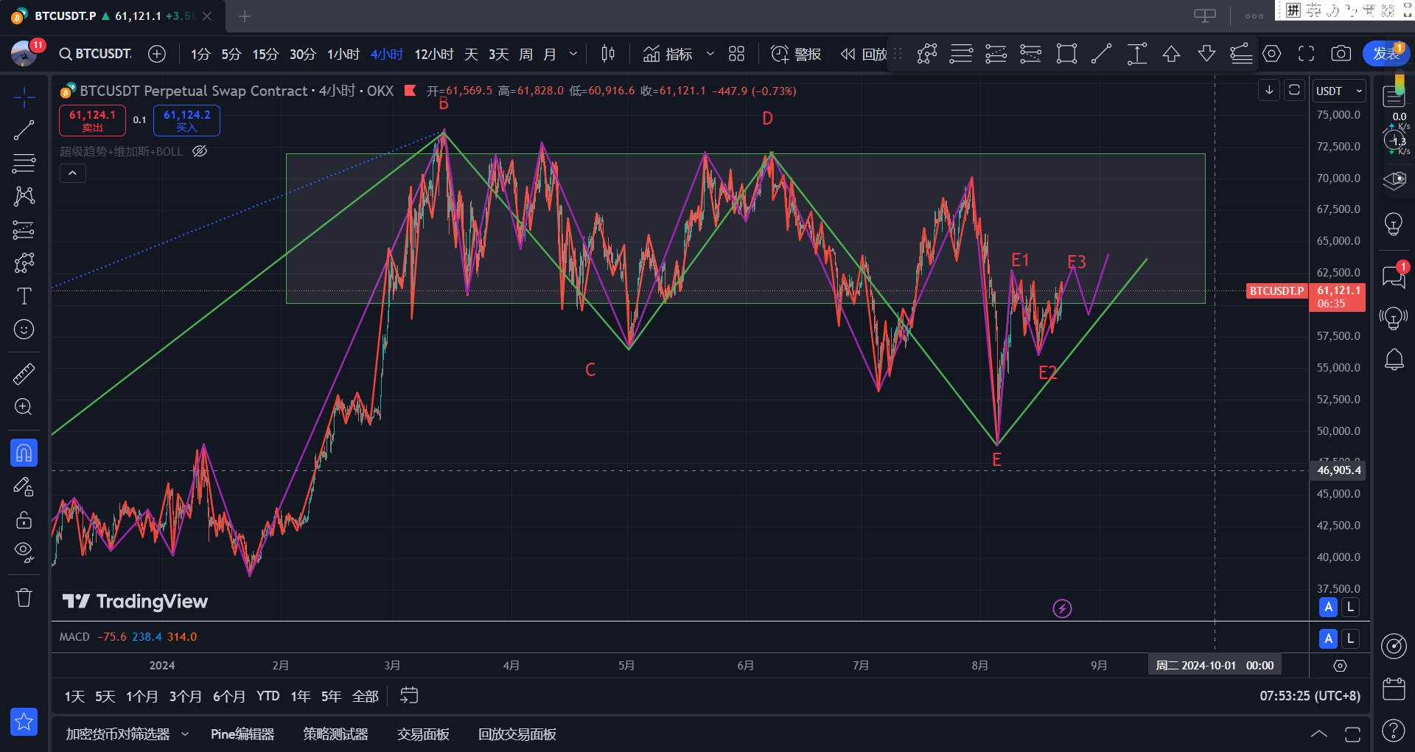This screenshot has width=1415, height=752.
Task: Open the Pine editor tab
Action: 242,734
